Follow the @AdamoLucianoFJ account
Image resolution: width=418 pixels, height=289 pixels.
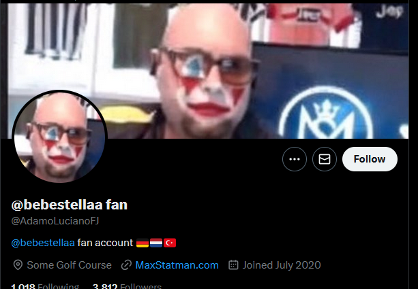coord(370,159)
